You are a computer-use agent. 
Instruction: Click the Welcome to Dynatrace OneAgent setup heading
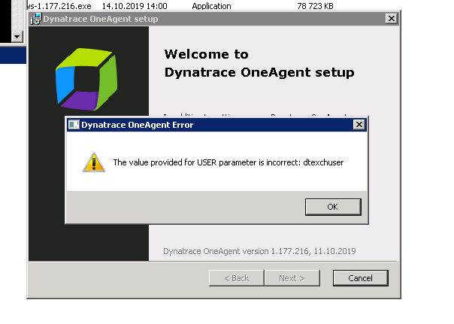tap(259, 63)
